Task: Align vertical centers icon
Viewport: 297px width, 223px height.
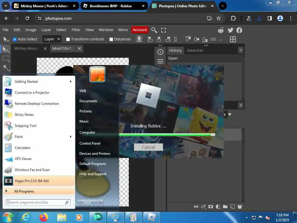Action: coord(197,39)
